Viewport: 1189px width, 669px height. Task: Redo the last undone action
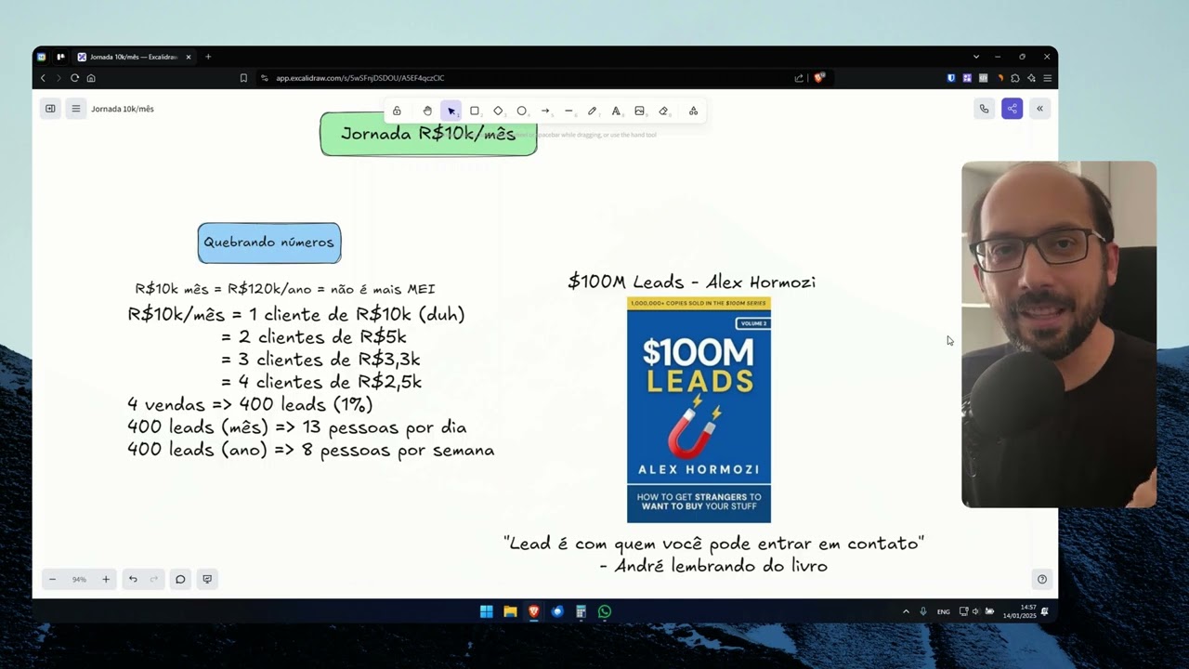[153, 579]
